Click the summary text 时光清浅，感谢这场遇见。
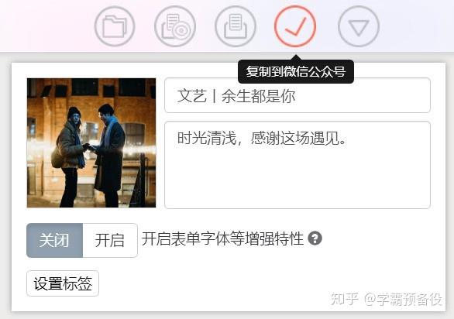The image size is (454, 319). click(x=262, y=138)
